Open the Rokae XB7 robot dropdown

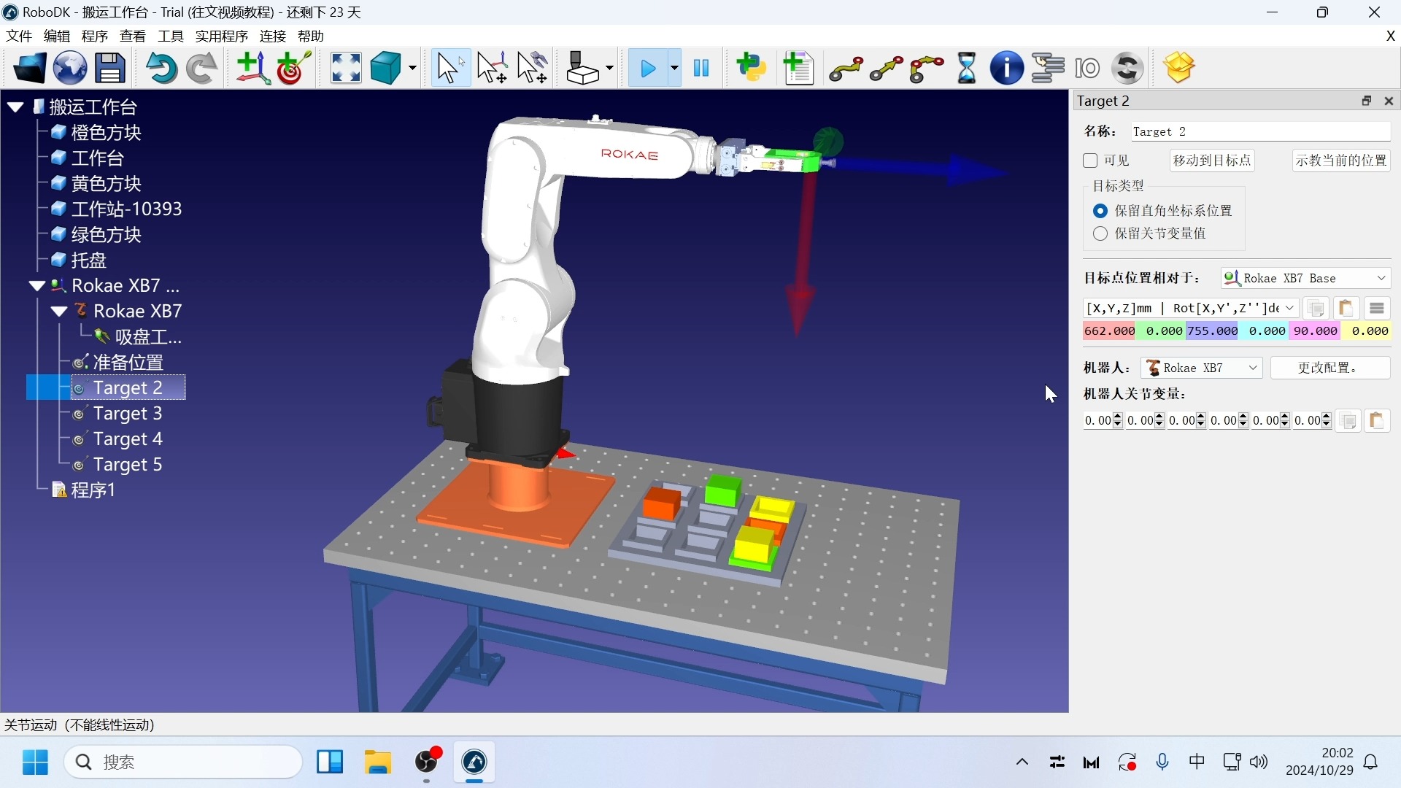point(1201,368)
